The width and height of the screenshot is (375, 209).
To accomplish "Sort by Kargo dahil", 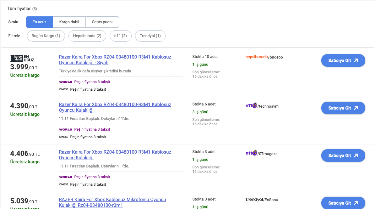I will tap(69, 22).
